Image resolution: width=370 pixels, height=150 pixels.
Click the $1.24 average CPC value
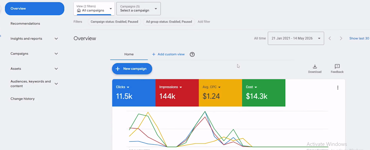tap(211, 96)
